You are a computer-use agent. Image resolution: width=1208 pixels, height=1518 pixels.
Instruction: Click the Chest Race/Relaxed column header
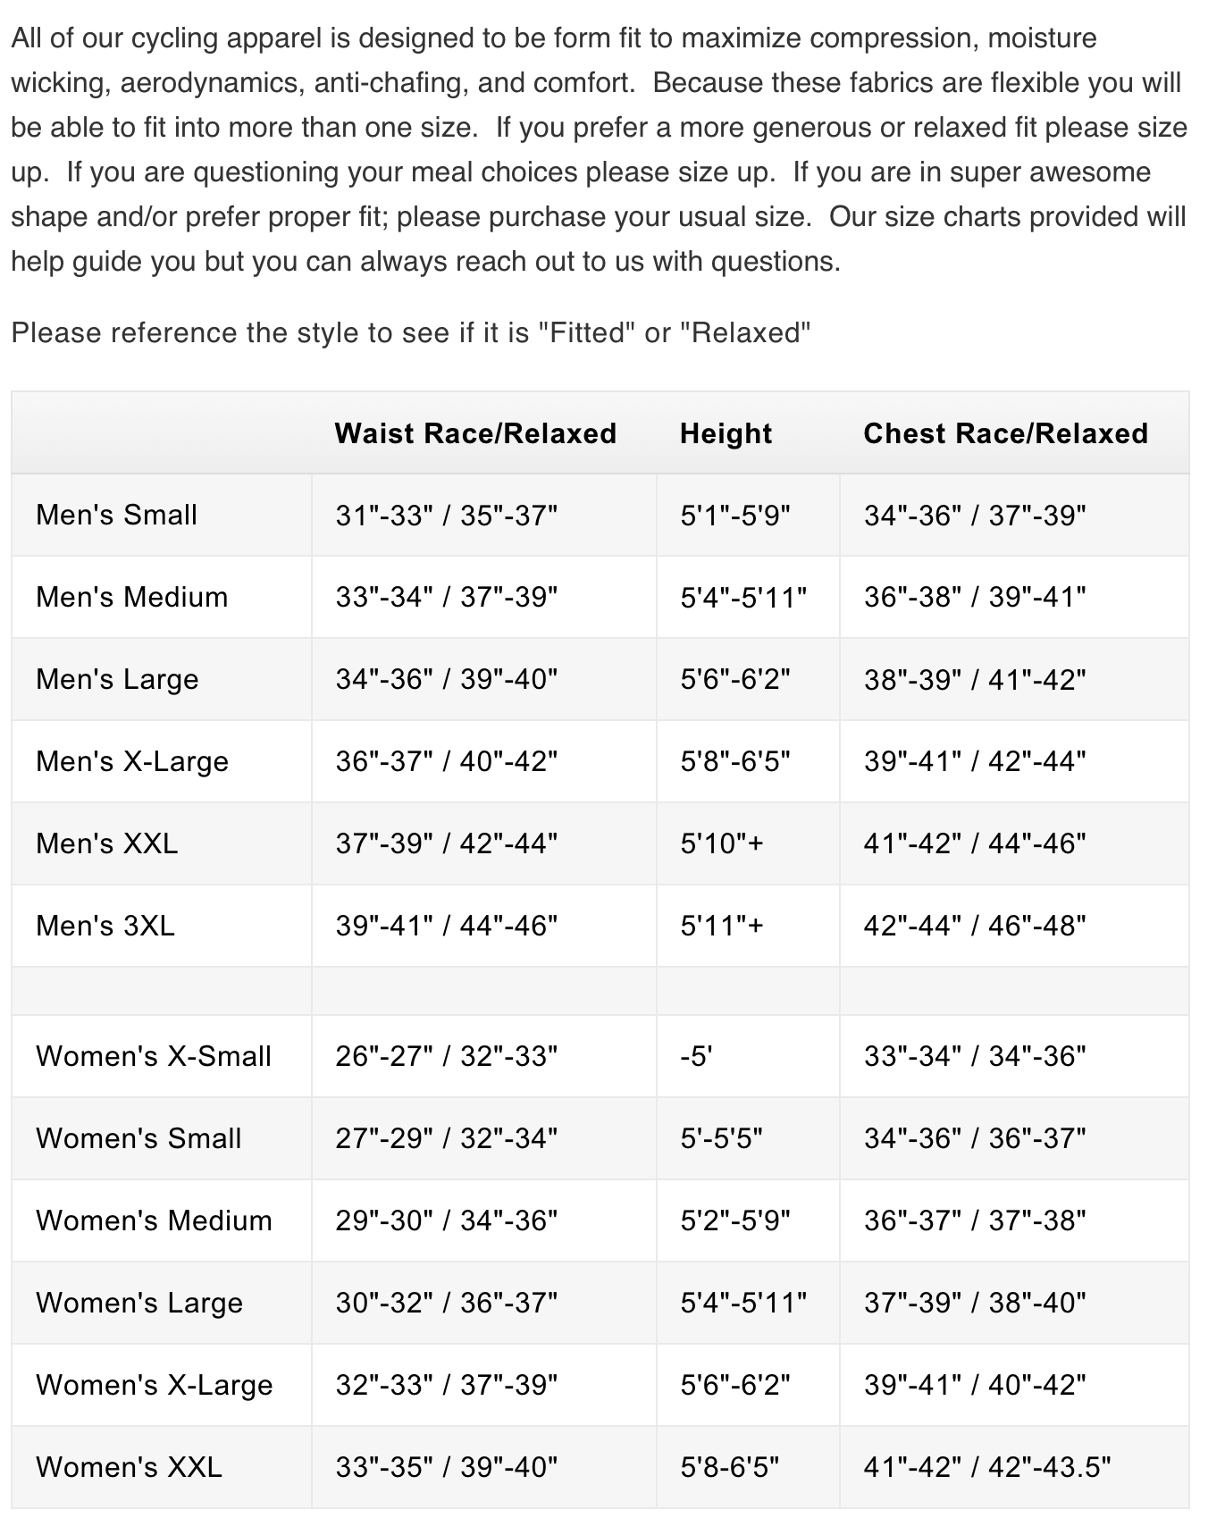coord(1005,433)
